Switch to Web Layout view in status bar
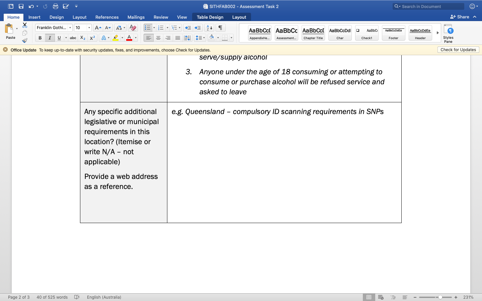This screenshot has width=482, height=301. [x=381, y=297]
